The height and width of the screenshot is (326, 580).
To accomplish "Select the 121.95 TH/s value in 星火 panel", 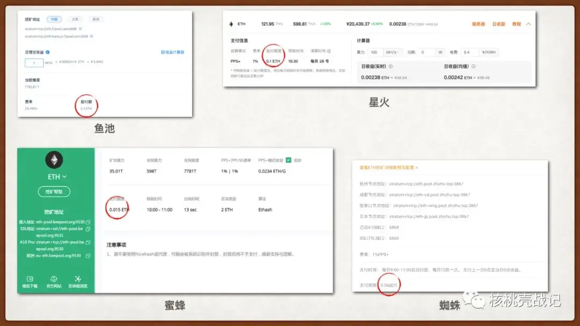I will point(272,24).
